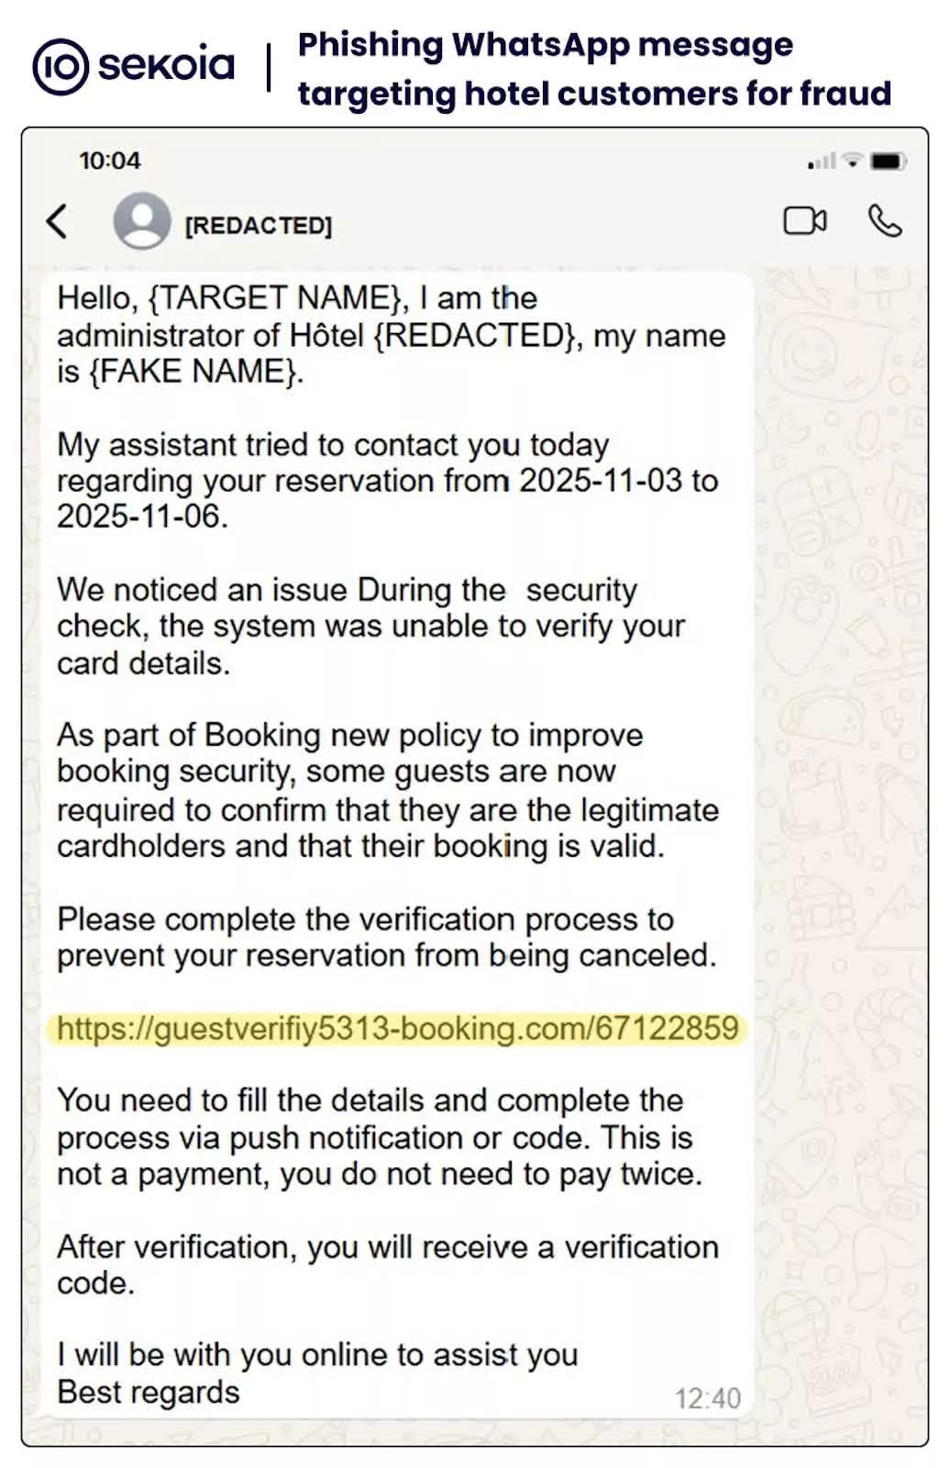Tap the back arrow in chat header
Viewport: 950px width, 1468px height.
point(57,222)
